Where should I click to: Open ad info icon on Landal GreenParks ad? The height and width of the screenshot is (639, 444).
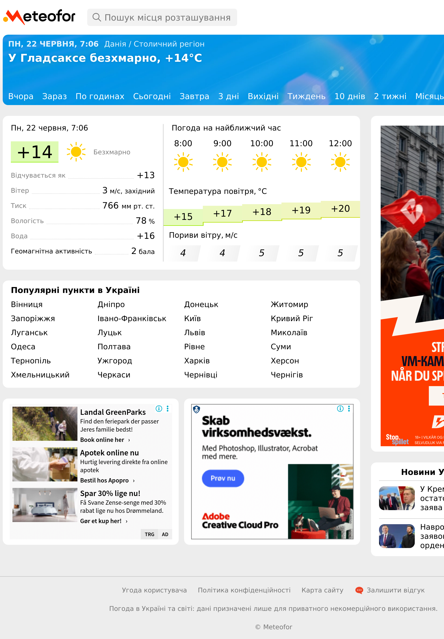point(159,408)
